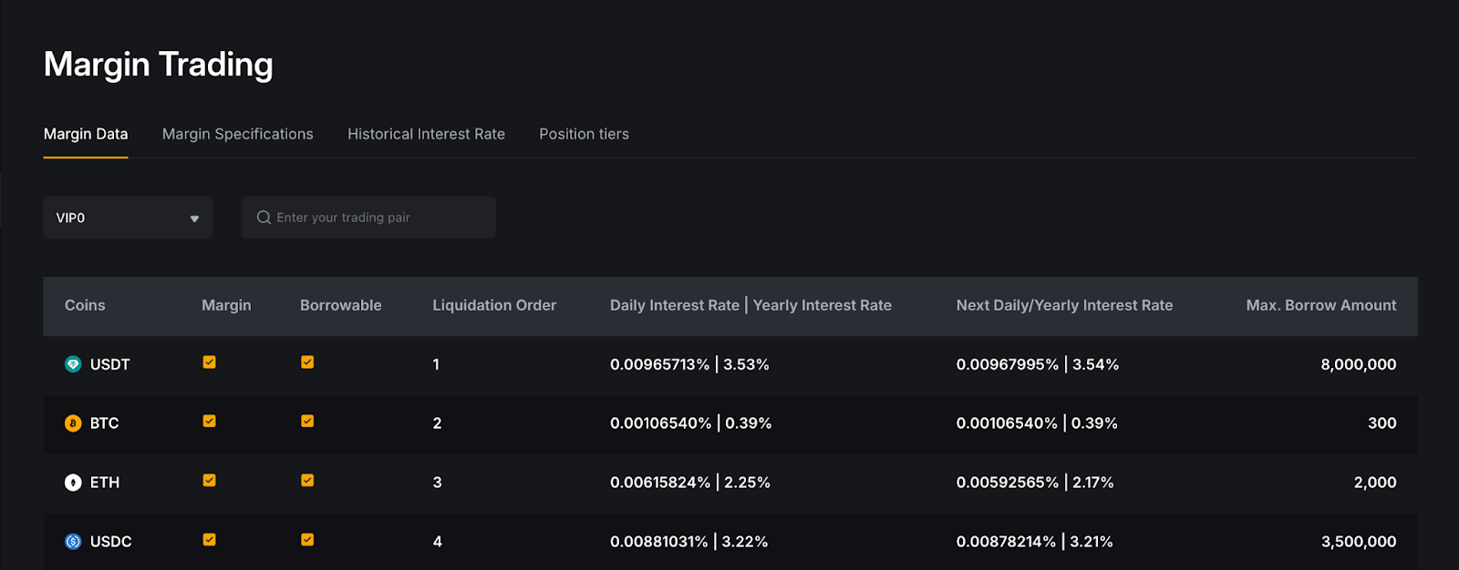This screenshot has width=1459, height=570.
Task: Click the Liquidation Order column header
Action: tap(494, 306)
